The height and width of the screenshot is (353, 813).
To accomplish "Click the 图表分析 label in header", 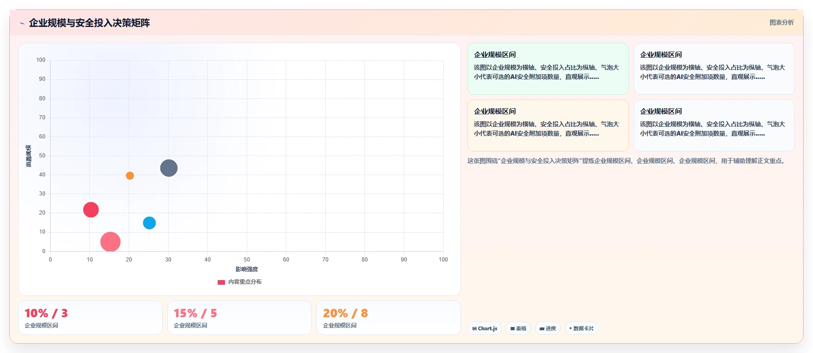I will (x=781, y=22).
